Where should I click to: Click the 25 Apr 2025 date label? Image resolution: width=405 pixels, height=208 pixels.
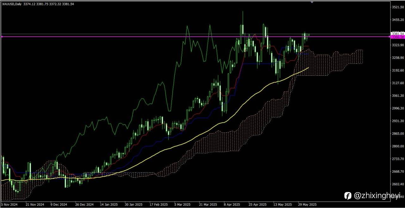click(258, 205)
